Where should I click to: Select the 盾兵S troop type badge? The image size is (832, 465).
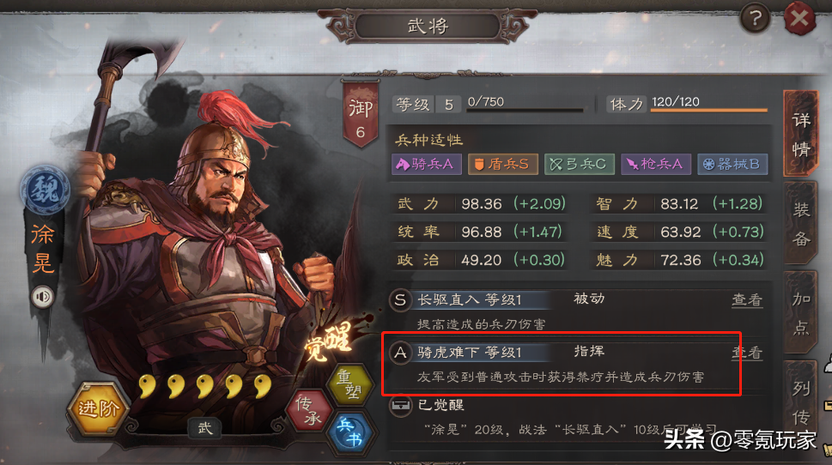[502, 164]
